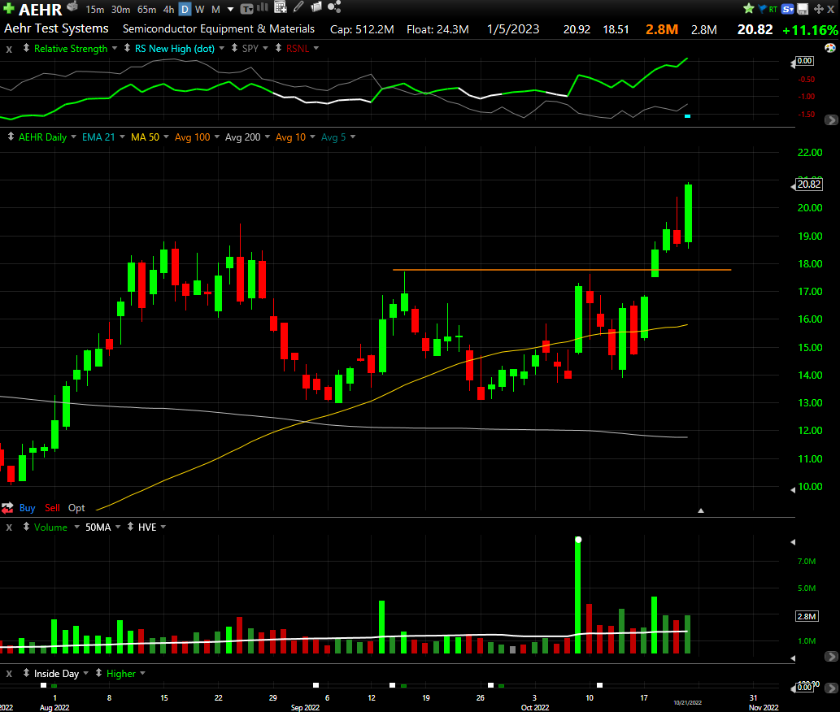The image size is (840, 712).
Task: Select the pencil drawing tool
Action: click(x=299, y=7)
